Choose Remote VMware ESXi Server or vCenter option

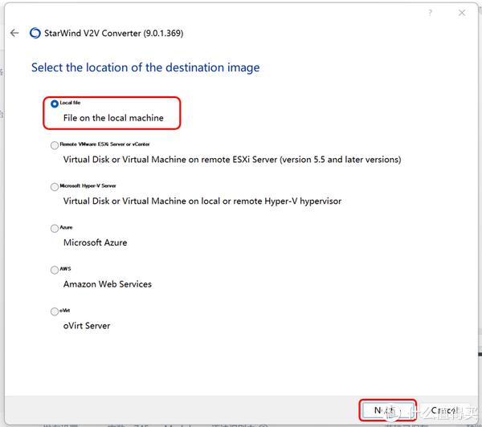pos(55,145)
